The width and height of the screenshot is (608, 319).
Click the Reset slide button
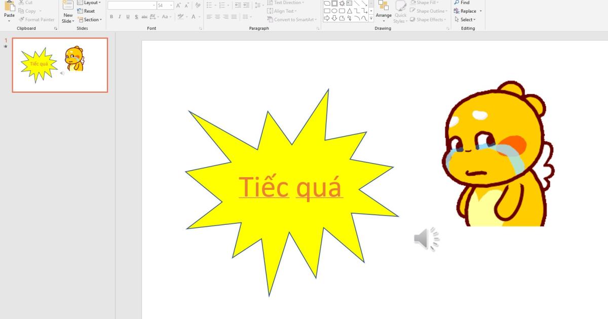[86, 11]
